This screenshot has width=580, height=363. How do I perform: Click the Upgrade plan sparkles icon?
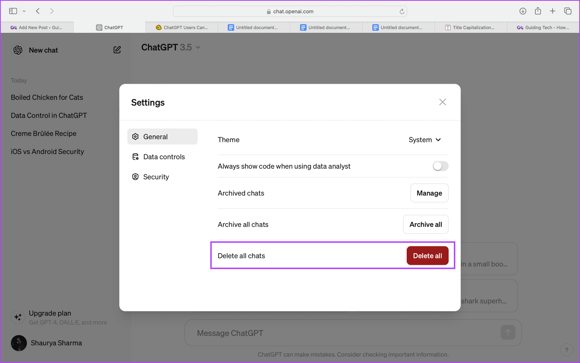coord(18,317)
